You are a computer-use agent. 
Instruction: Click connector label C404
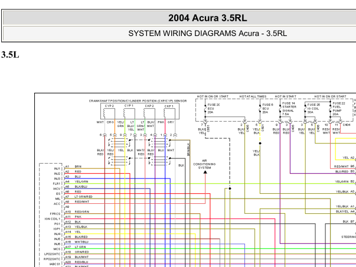point(347,125)
